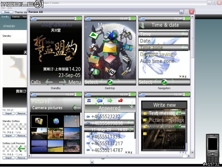Click Remove button under File: 999 gif
222x167 pixels.
pyautogui.click(x=22, y=113)
